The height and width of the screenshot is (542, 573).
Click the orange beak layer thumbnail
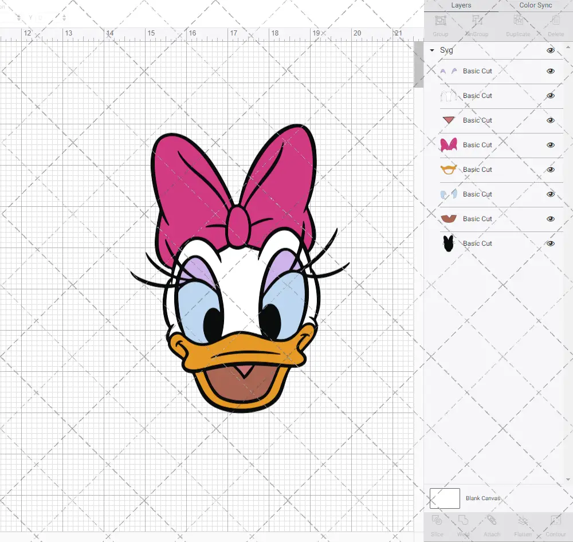(x=449, y=170)
